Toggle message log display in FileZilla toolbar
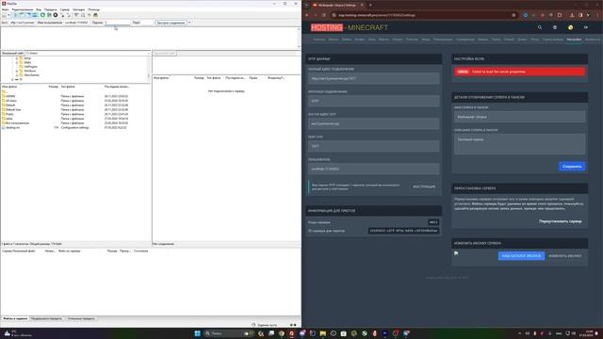The width and height of the screenshot is (603, 339). pyautogui.click(x=15, y=15)
